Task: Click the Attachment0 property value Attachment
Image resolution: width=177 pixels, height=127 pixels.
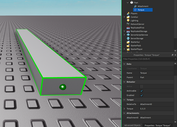Action: (x=157, y=117)
